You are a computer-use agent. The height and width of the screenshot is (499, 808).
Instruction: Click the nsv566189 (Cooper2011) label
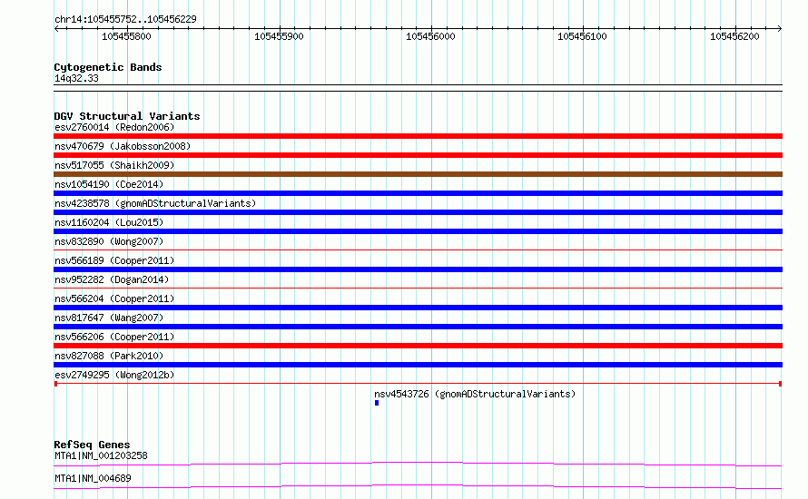(114, 260)
